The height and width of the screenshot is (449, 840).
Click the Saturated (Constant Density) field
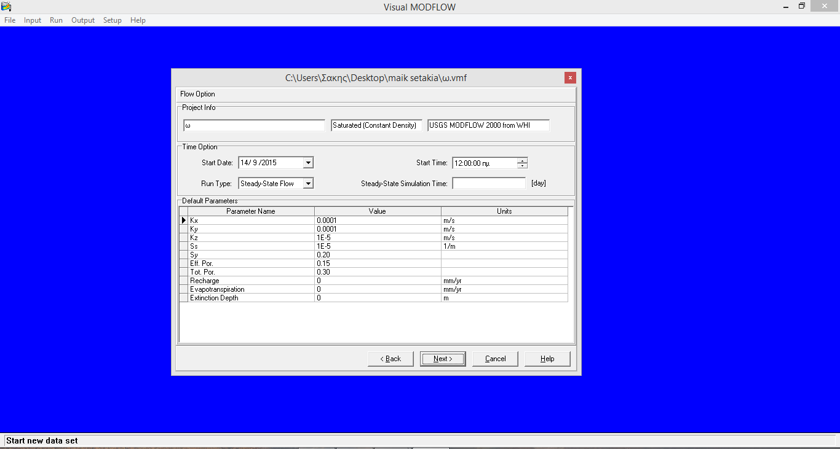point(376,125)
